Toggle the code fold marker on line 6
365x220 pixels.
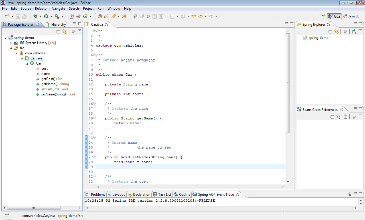pyautogui.click(x=94, y=55)
